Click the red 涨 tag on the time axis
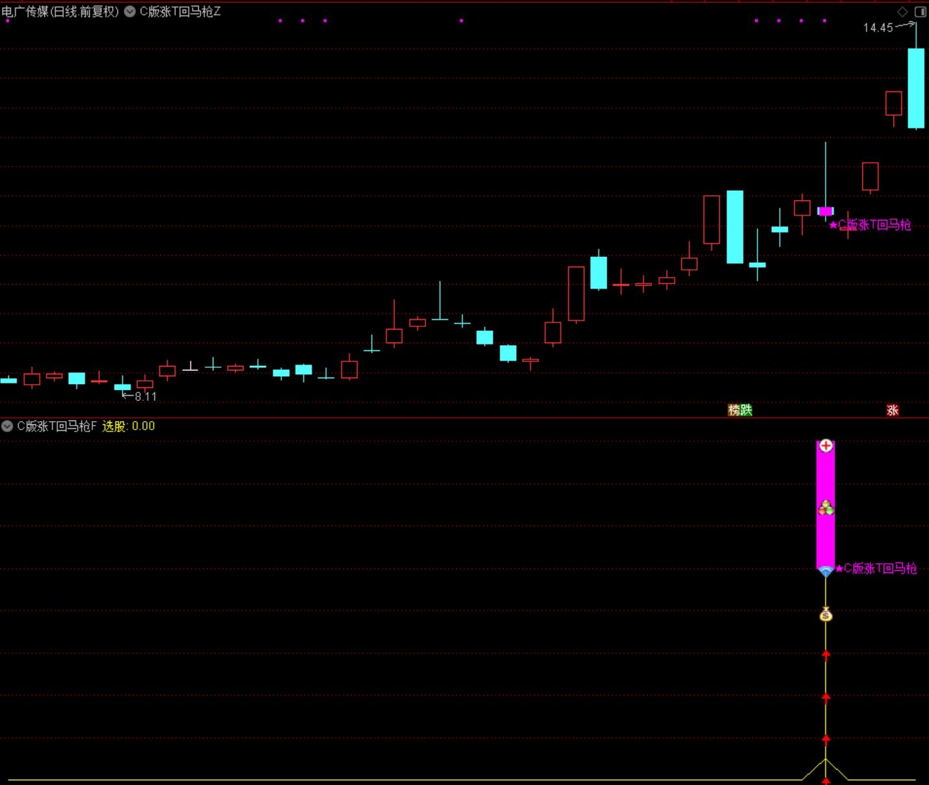Image resolution: width=929 pixels, height=785 pixels. 893,410
